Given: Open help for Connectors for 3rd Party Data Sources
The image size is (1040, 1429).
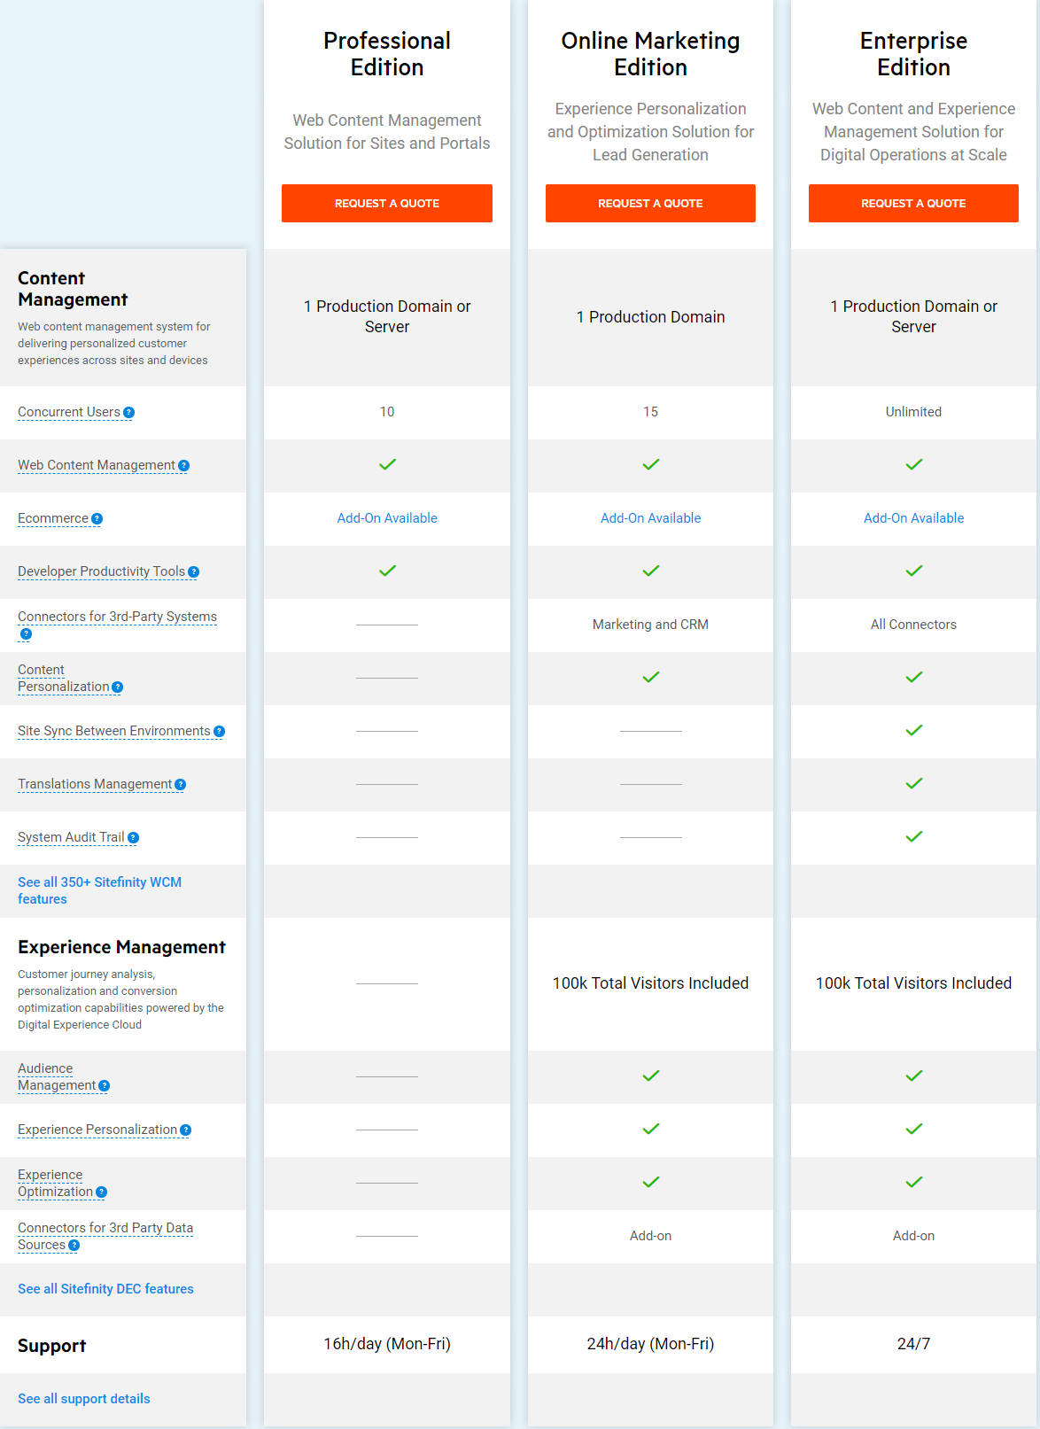Looking at the screenshot, I should coord(74,1244).
